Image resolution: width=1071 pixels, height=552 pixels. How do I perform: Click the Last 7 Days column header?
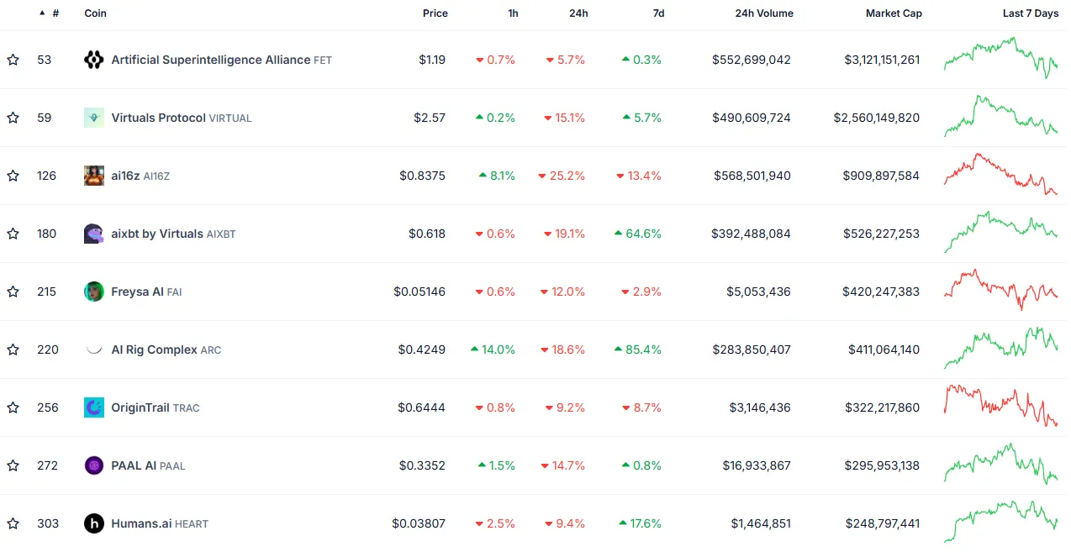tap(1031, 13)
